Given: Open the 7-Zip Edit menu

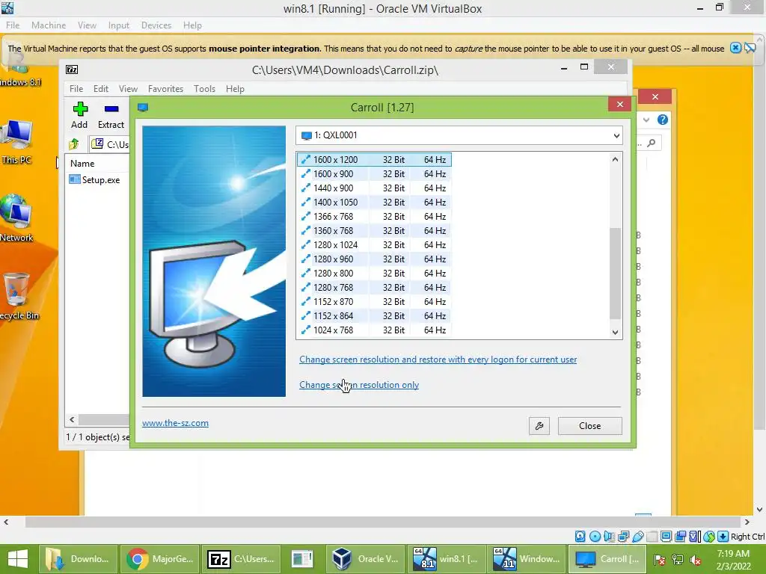Looking at the screenshot, I should pos(101,89).
